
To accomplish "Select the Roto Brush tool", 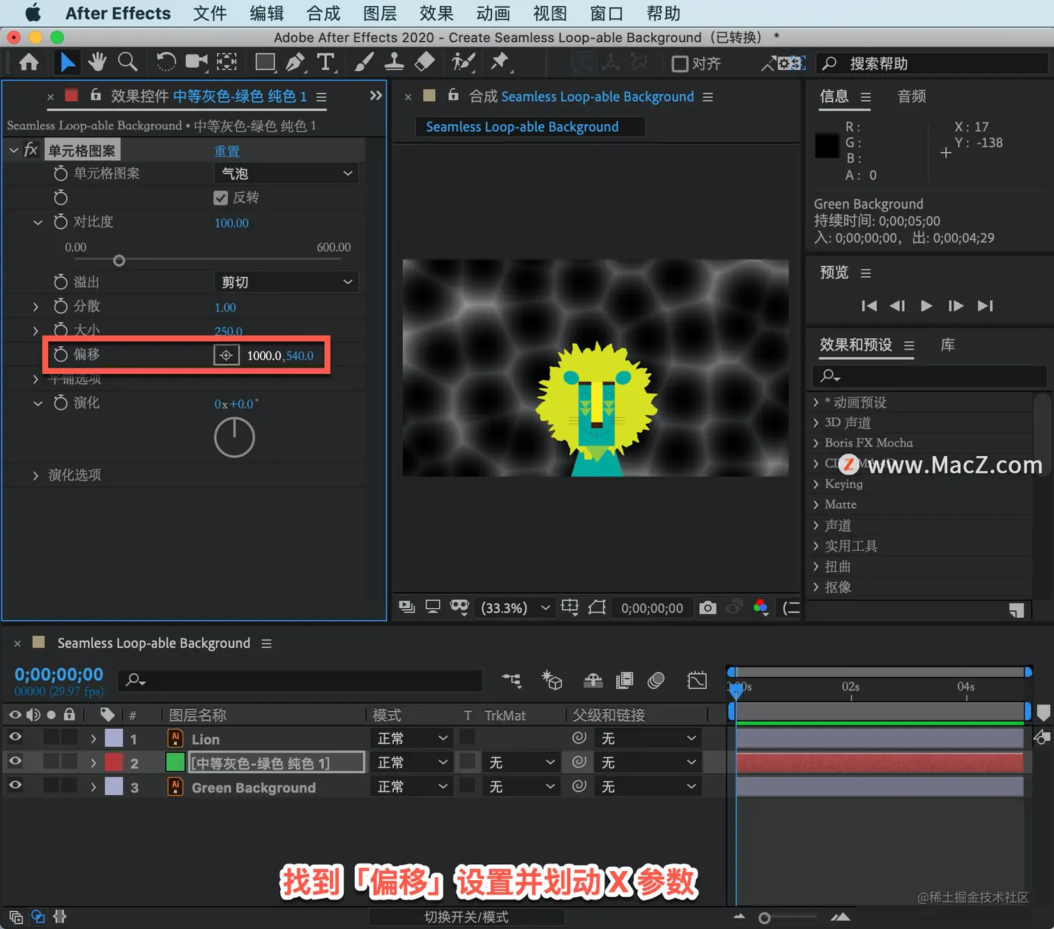I will (x=463, y=63).
